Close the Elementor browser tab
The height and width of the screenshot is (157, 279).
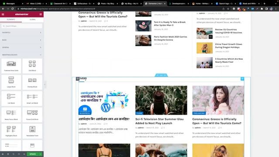[165, 3]
